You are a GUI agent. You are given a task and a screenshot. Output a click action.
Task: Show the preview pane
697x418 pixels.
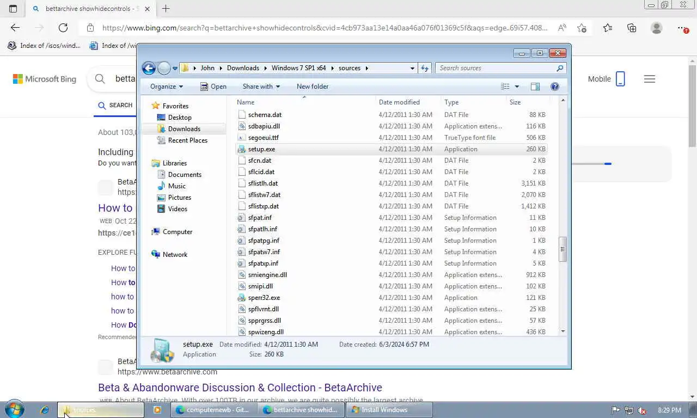(x=535, y=87)
